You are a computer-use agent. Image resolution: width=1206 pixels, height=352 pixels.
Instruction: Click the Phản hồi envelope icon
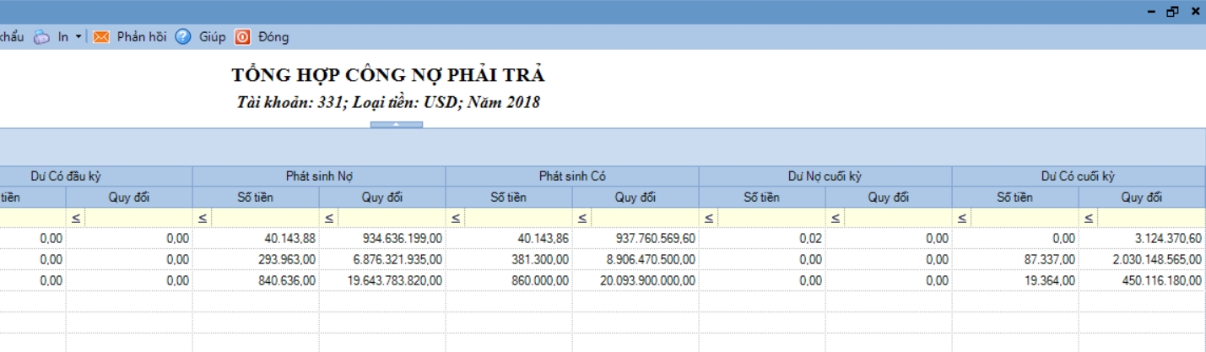(101, 37)
